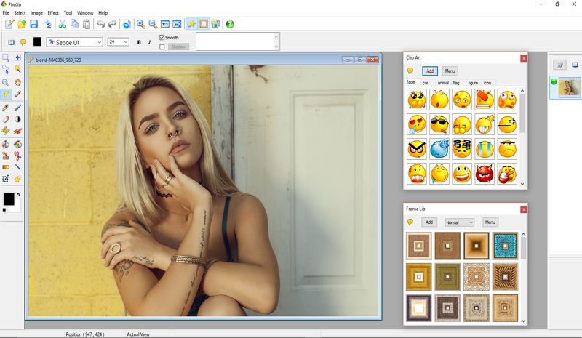582x338 pixels.
Task: Open the Effect menu
Action: point(53,13)
